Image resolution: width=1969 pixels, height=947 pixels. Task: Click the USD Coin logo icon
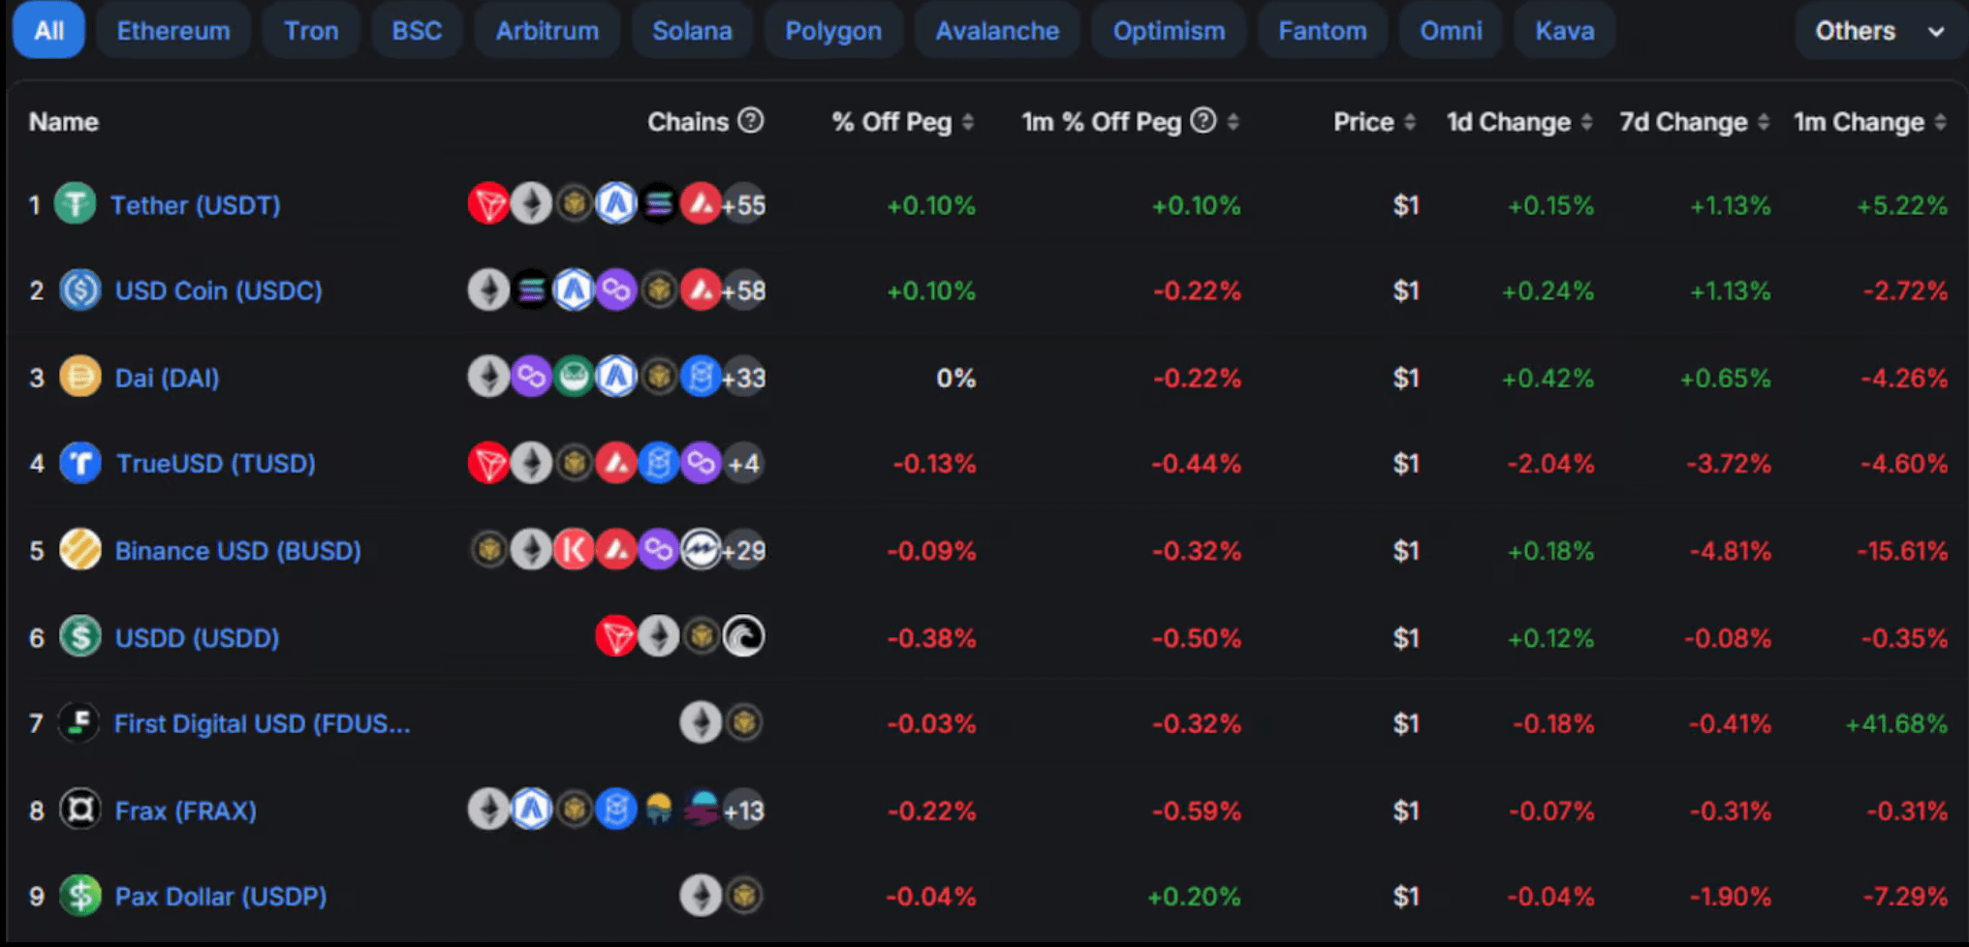[79, 290]
